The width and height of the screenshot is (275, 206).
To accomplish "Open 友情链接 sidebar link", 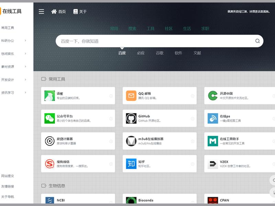I will click(x=8, y=186).
